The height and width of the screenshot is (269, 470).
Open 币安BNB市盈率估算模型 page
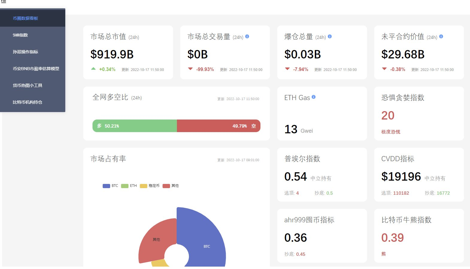[36, 69]
